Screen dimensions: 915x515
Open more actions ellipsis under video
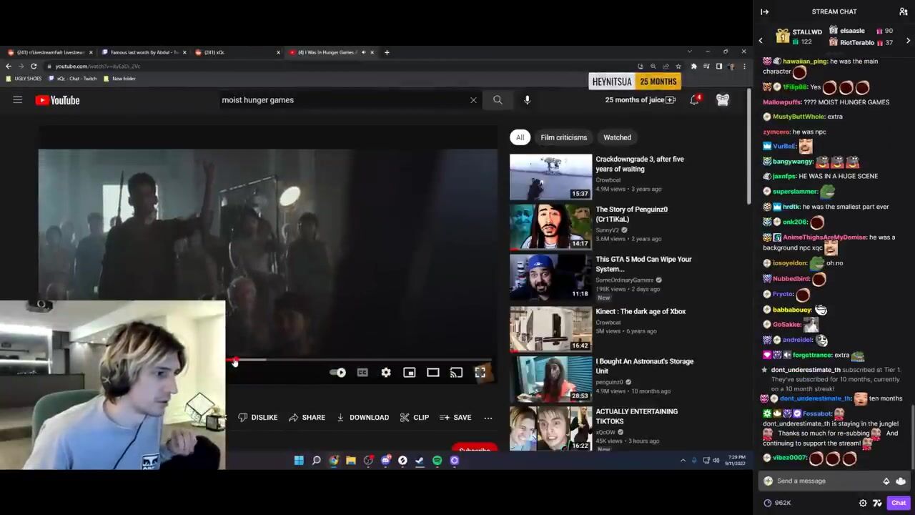[488, 418]
